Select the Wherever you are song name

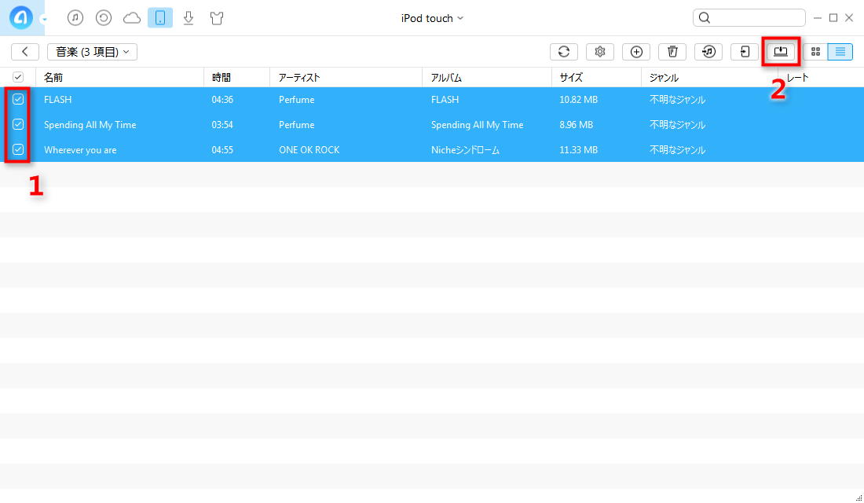80,150
